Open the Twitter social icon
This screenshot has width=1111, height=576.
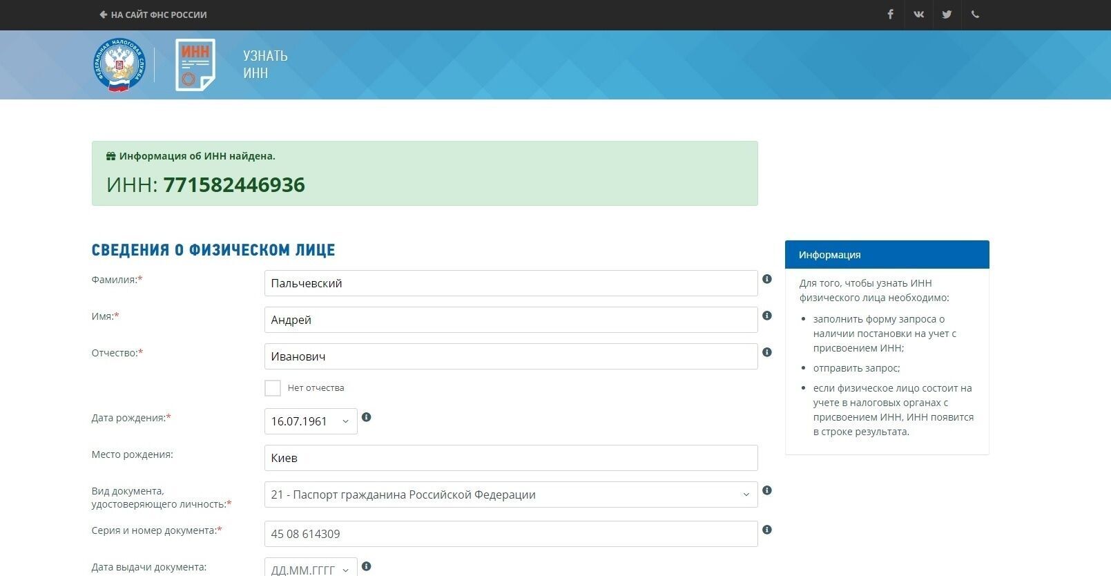(947, 15)
